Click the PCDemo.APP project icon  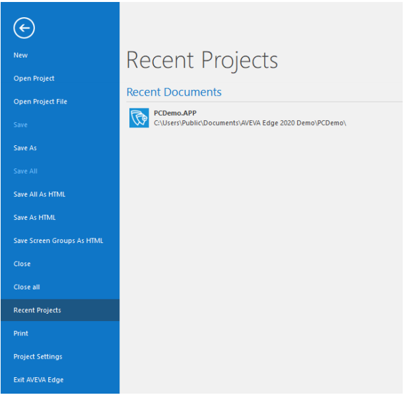coord(139,118)
